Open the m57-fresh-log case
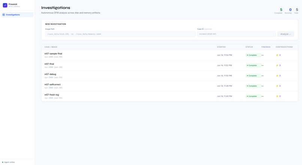Viewport: 302px width, 165px height. 169,96
